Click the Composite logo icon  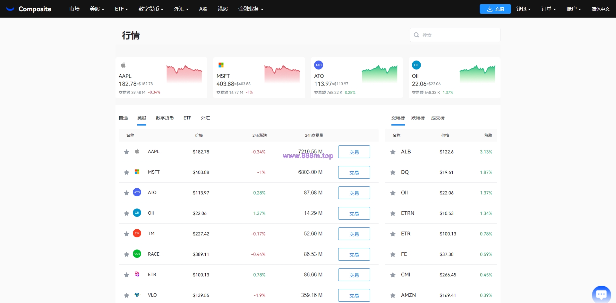tap(10, 9)
